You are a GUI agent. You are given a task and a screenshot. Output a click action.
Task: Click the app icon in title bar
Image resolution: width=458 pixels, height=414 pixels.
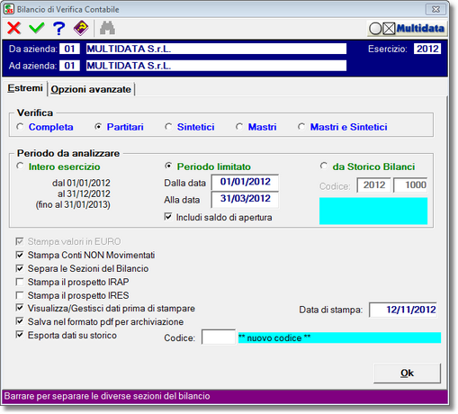(x=9, y=9)
